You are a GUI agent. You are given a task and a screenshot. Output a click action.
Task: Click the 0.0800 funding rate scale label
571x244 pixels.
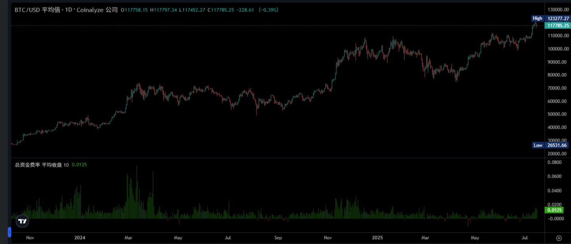click(555, 162)
